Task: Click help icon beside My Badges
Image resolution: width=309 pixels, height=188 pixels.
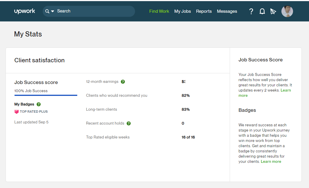Action: click(39, 104)
